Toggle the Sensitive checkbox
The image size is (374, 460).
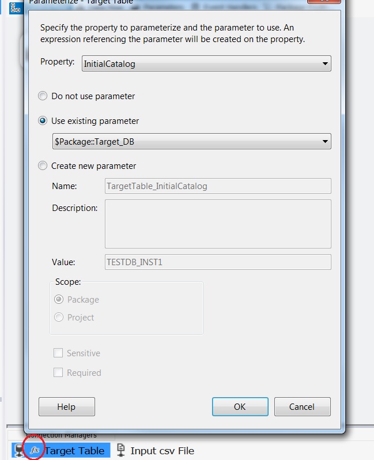click(58, 353)
